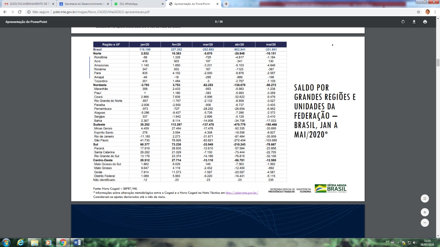Download the PDF file
The width and height of the screenshot is (440, 247).
[414, 22]
